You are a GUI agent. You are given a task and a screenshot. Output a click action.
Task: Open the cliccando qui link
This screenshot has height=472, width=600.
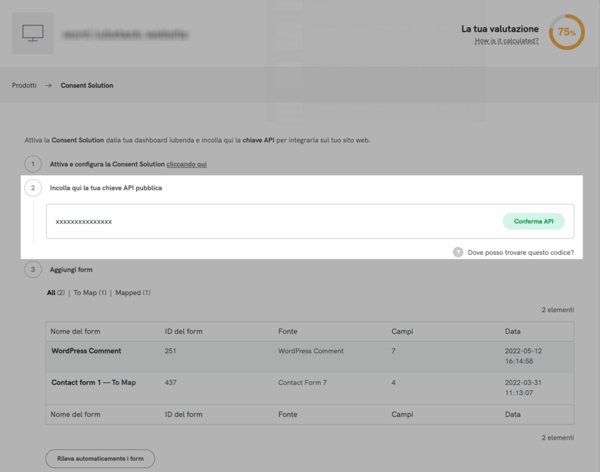(186, 164)
